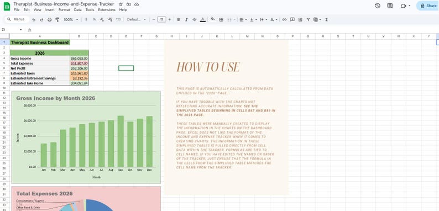Insert chart toolbar icon
Viewport: 439px width, 211px height.
(300, 19)
